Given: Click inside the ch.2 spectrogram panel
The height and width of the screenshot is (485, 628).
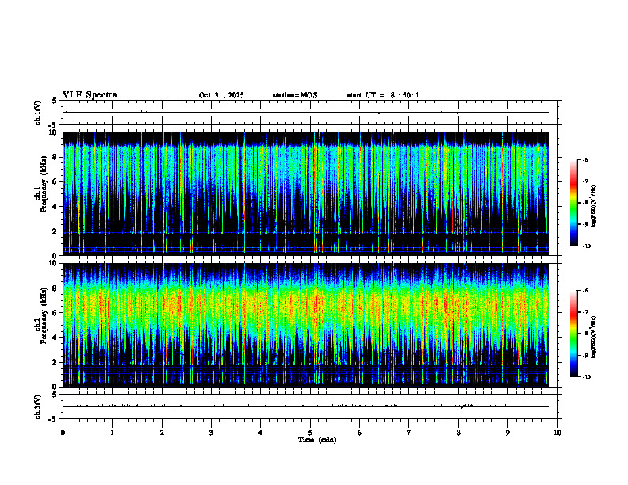Looking at the screenshot, I should coord(305,325).
